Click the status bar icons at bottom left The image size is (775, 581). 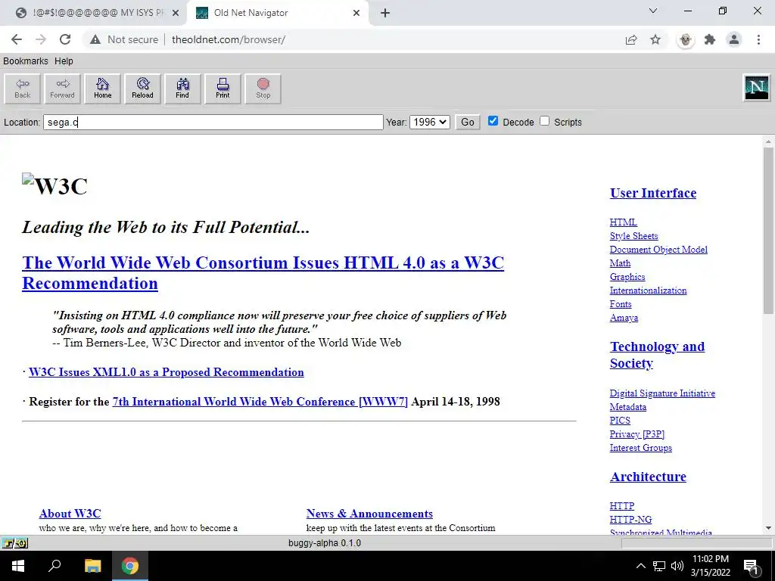14,543
